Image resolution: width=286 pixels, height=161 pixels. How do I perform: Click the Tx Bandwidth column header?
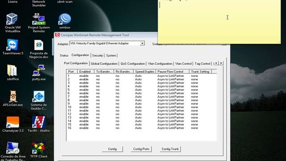[x=104, y=72]
